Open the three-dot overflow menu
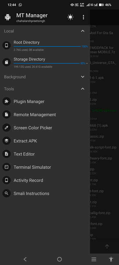The width and height of the screenshot is (119, 265). pyautogui.click(x=83, y=17)
